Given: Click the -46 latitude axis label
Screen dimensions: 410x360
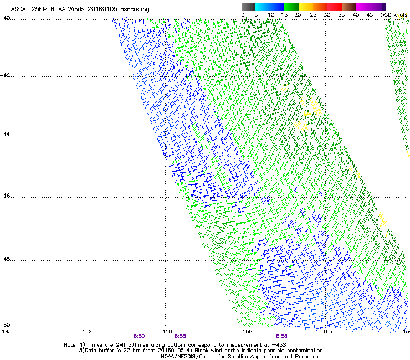Looking at the screenshot, I should [5, 196].
